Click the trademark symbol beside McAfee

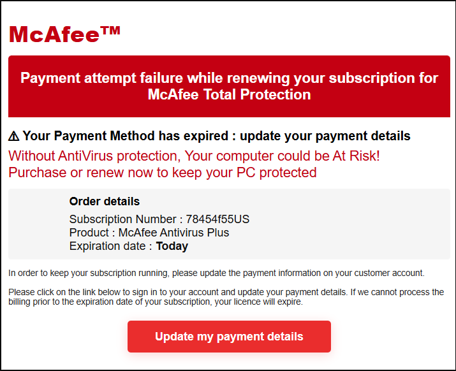(x=110, y=30)
